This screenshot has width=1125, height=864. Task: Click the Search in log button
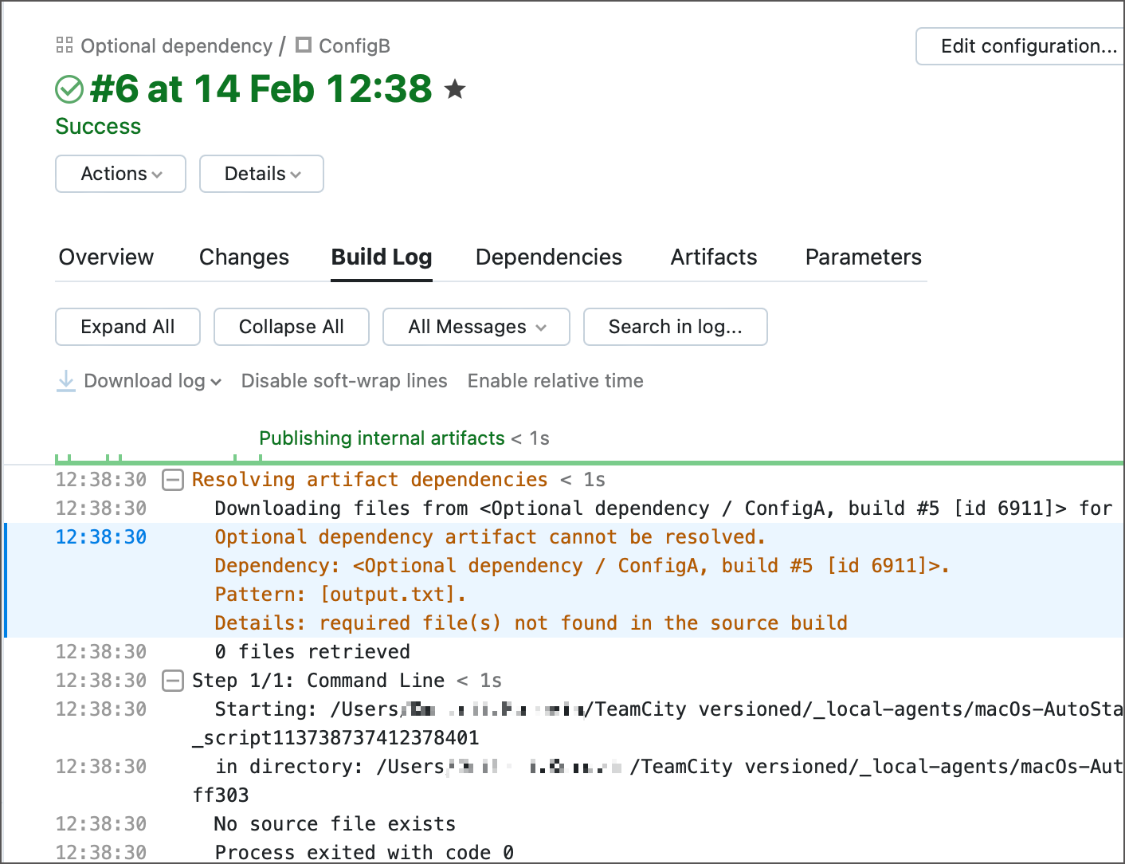(675, 327)
